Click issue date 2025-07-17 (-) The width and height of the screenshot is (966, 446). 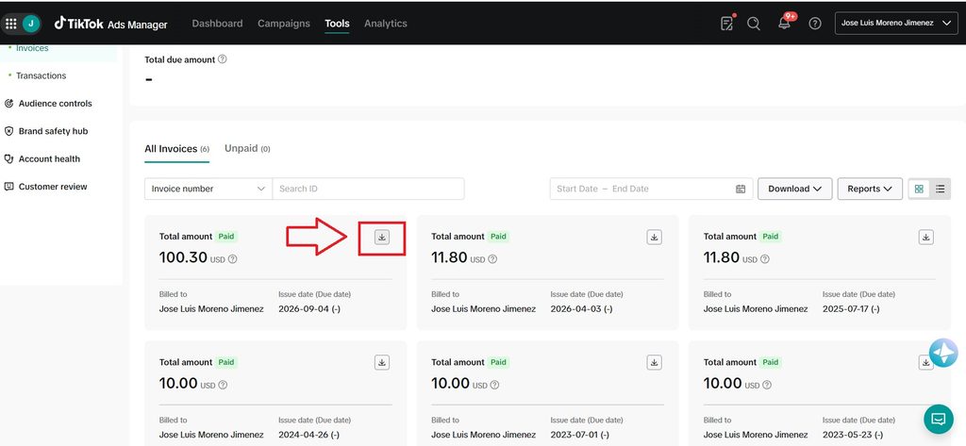pyautogui.click(x=852, y=309)
